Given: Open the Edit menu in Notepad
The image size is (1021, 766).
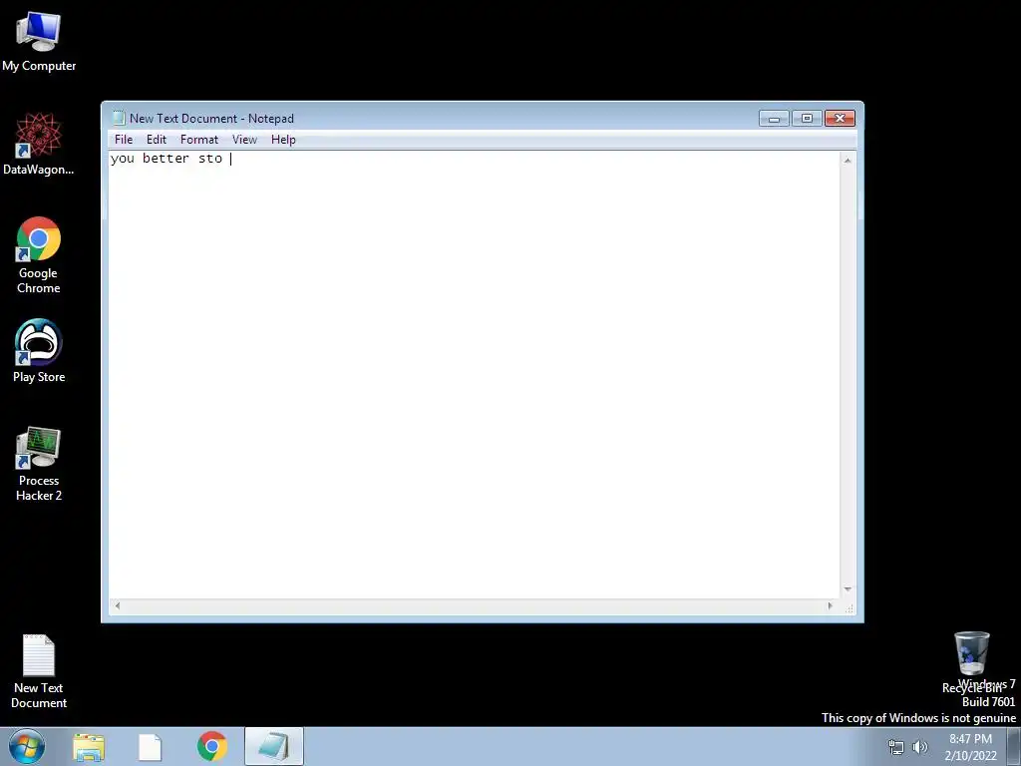Looking at the screenshot, I should [157, 140].
